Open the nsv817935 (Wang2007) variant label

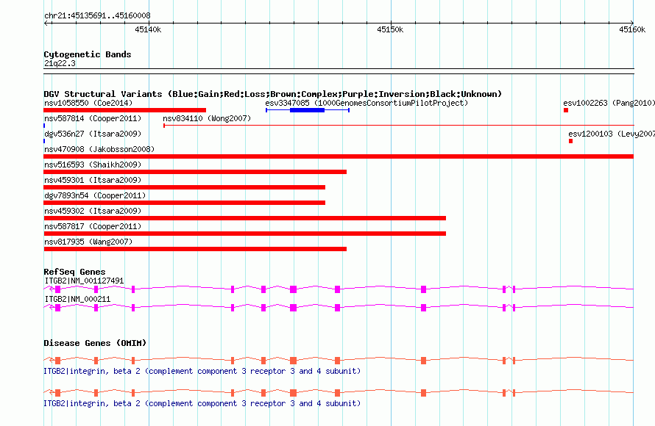[x=88, y=242]
